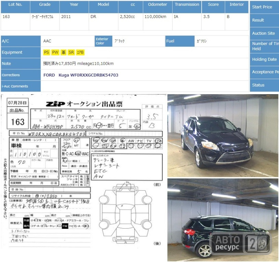Click chassis number on auction sheet

[57, 134]
